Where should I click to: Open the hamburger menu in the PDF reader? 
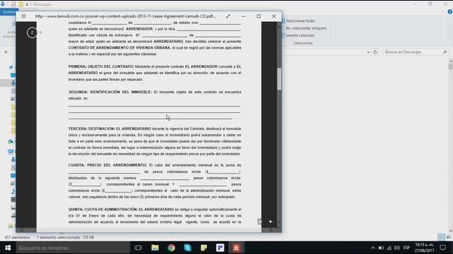pyautogui.click(x=23, y=16)
